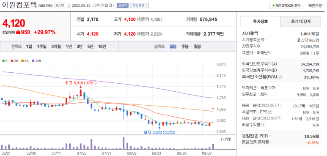This screenshot has height=156, width=327.
Task: Click the 외국인소진율(B/A) label
Action: (x=259, y=77)
